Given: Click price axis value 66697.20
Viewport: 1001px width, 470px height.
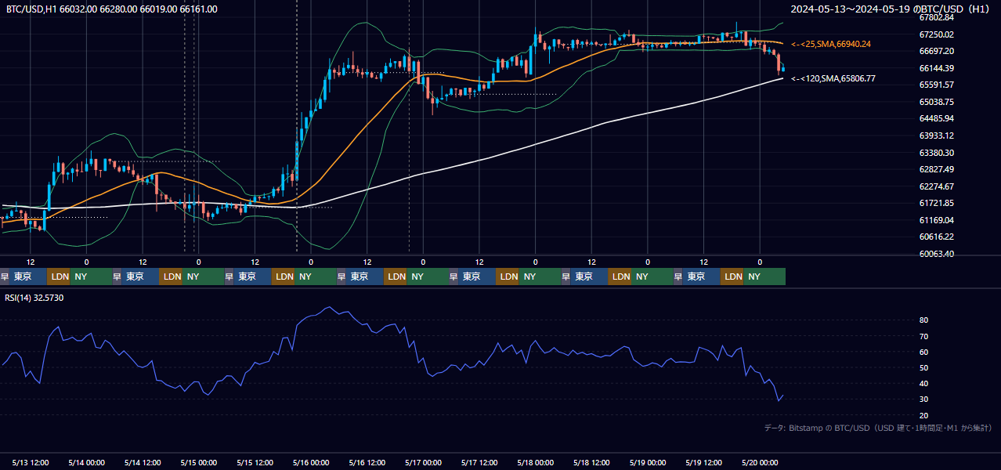Looking at the screenshot, I should [936, 51].
